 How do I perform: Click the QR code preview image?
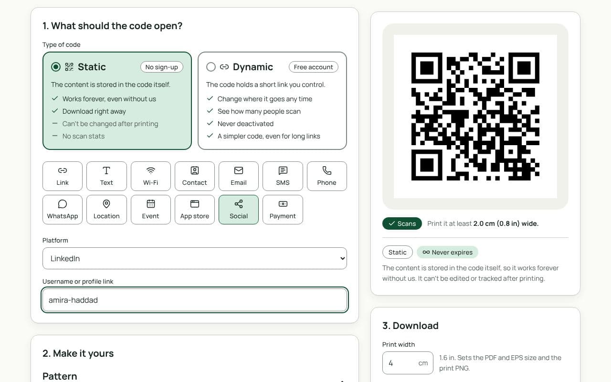(x=475, y=117)
